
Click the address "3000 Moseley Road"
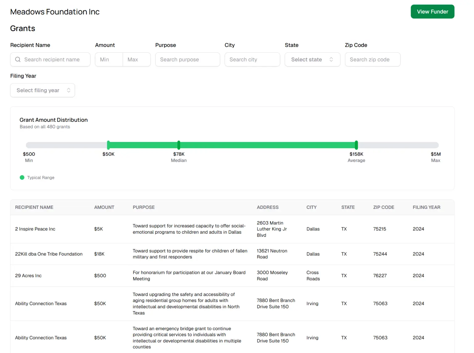pos(272,276)
